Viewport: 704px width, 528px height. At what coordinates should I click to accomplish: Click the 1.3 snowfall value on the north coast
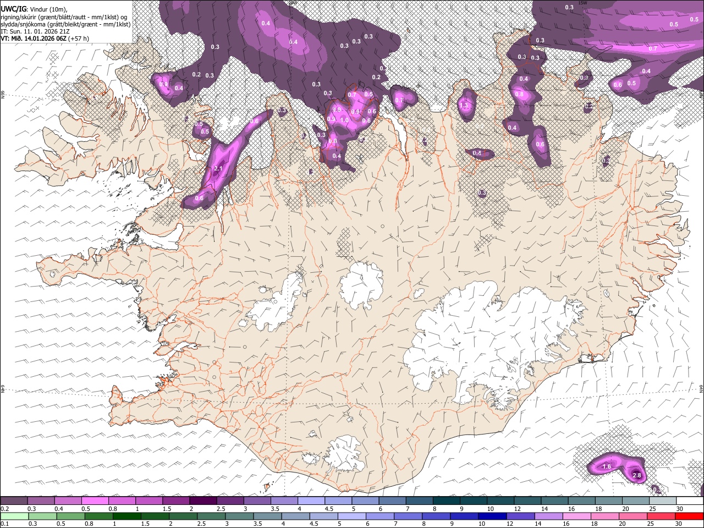(464, 105)
